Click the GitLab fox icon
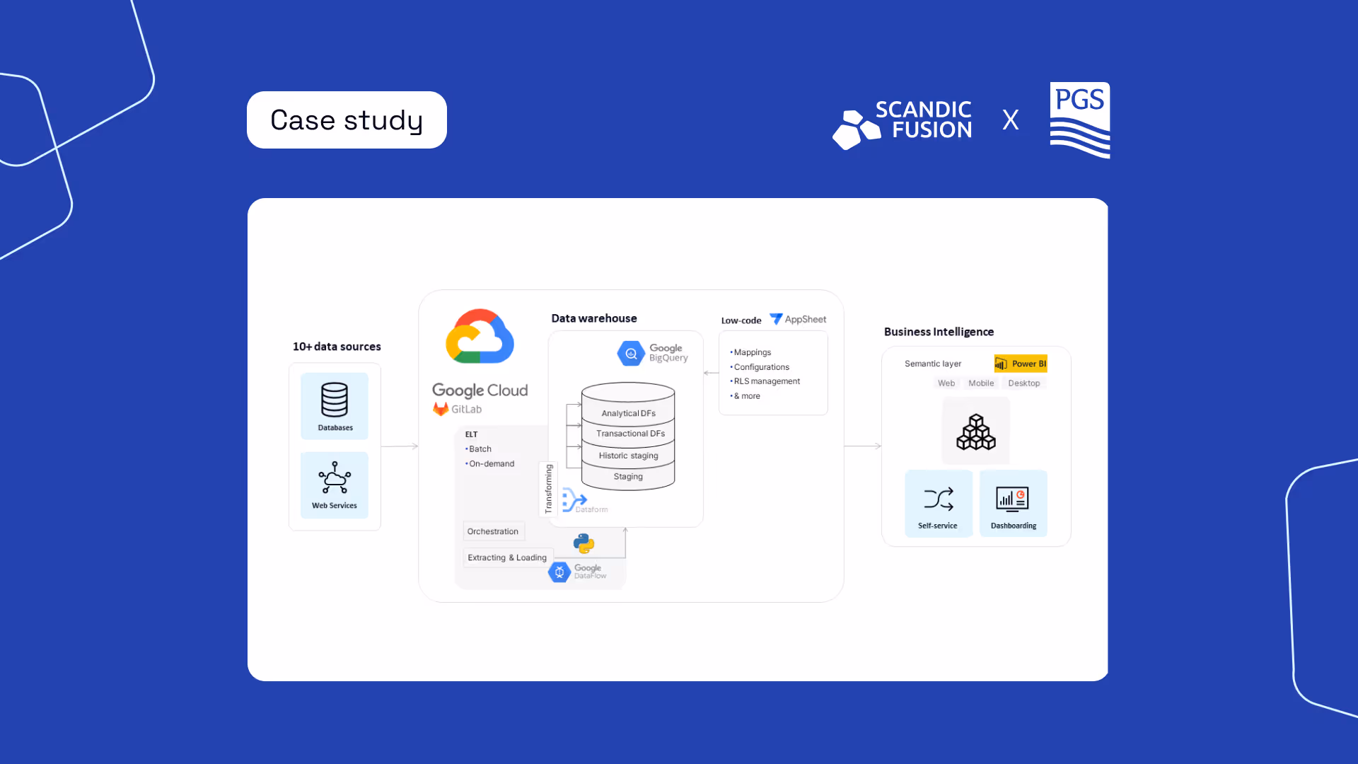 click(x=441, y=409)
